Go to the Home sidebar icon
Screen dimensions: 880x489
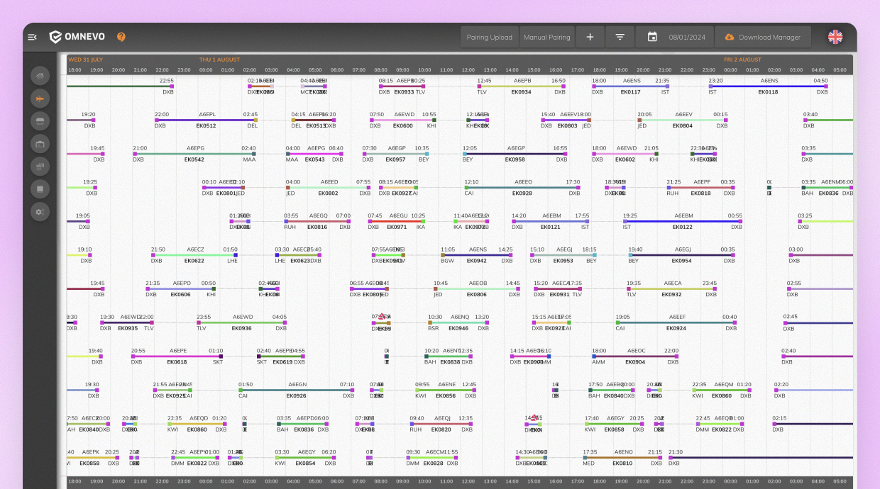click(x=40, y=76)
